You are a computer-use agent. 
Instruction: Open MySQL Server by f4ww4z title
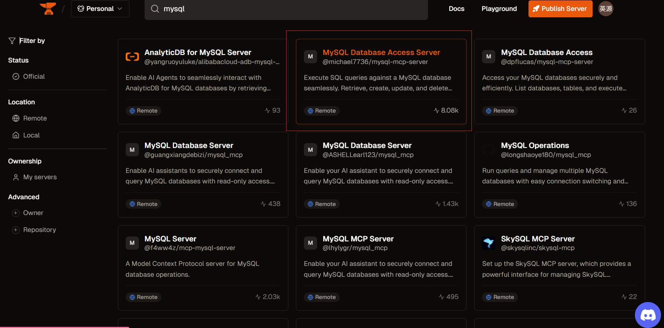tap(170, 239)
